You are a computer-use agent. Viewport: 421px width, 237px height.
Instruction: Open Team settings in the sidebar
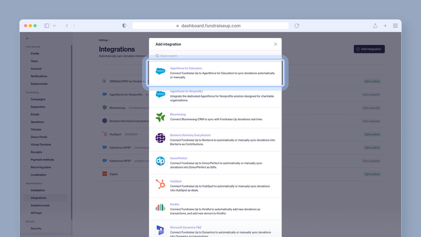pos(34,61)
